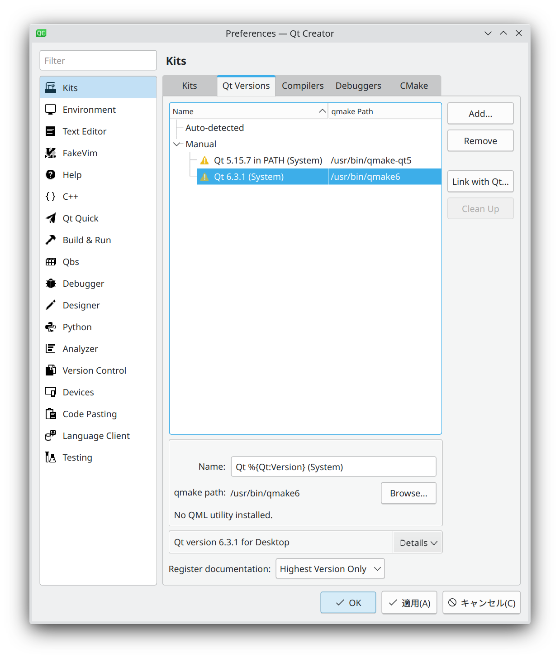This screenshot has width=560, height=659.
Task: Select the Auto-detected tree group
Action: click(215, 128)
